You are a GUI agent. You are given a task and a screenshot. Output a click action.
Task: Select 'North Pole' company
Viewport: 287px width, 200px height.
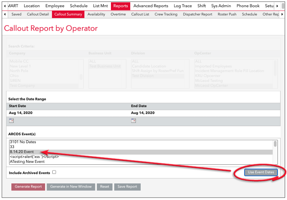pyautogui.click(x=44, y=71)
